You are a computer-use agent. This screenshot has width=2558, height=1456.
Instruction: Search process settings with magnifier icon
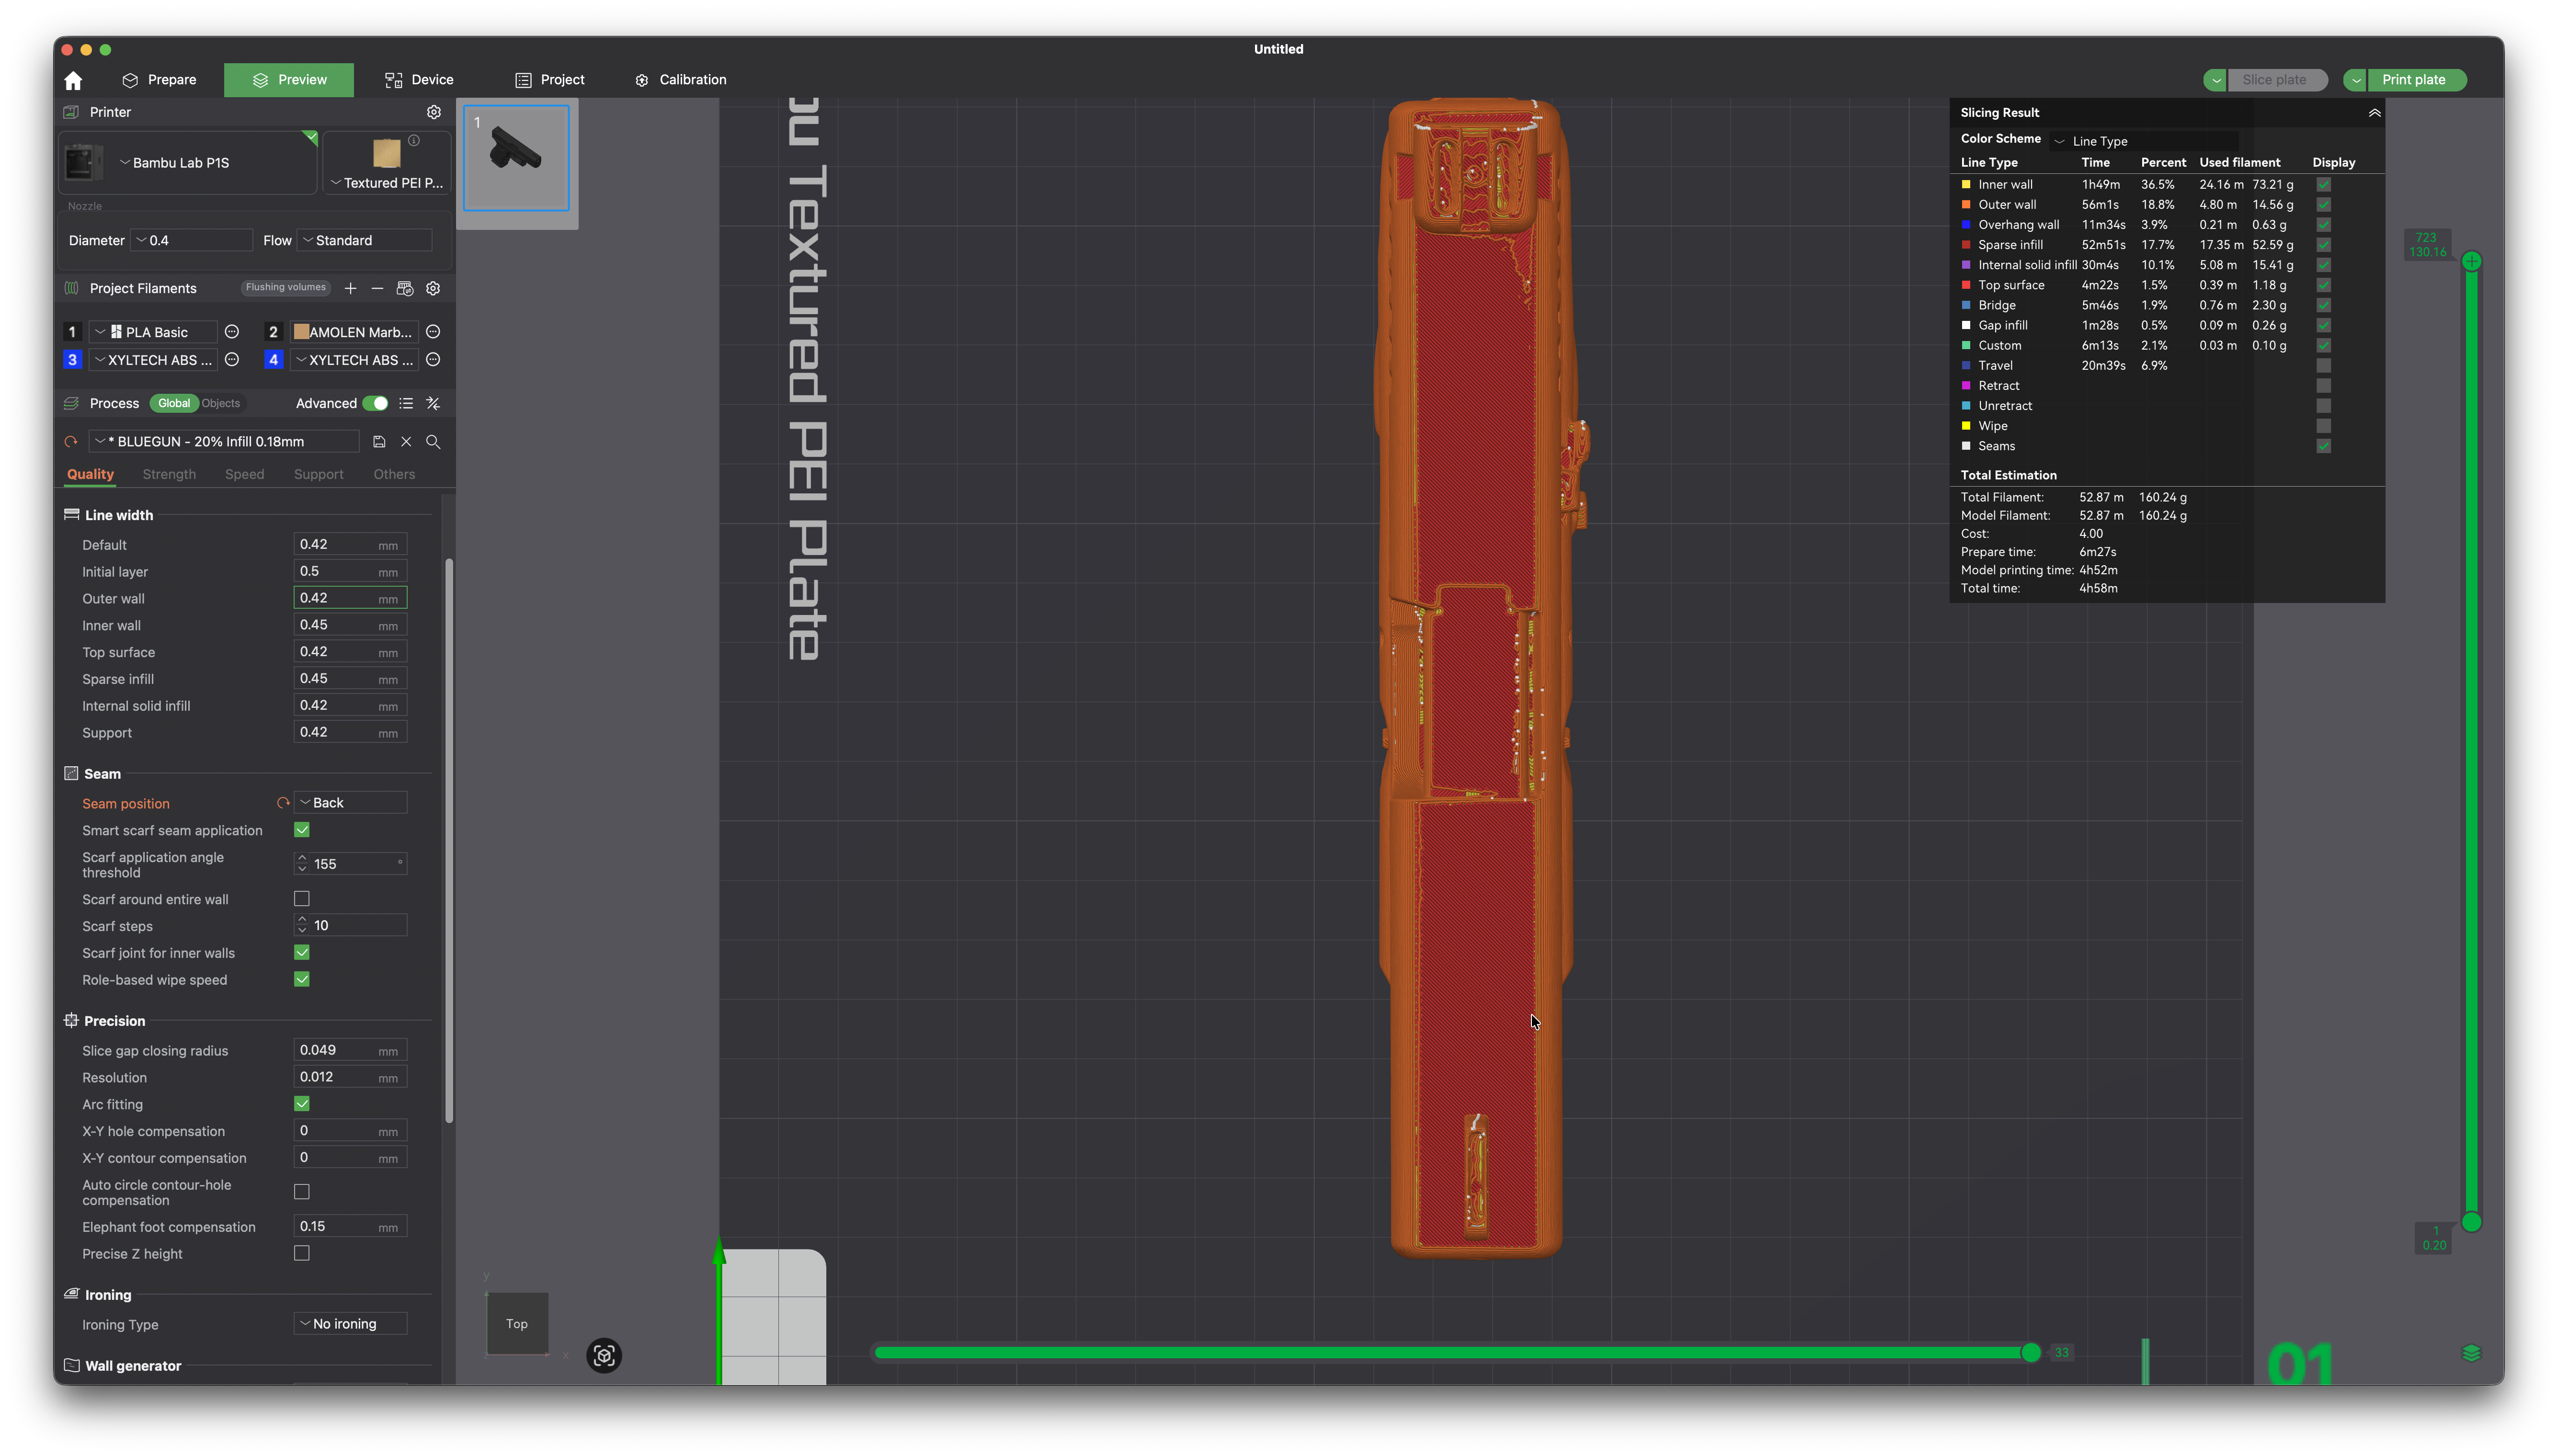coord(433,441)
